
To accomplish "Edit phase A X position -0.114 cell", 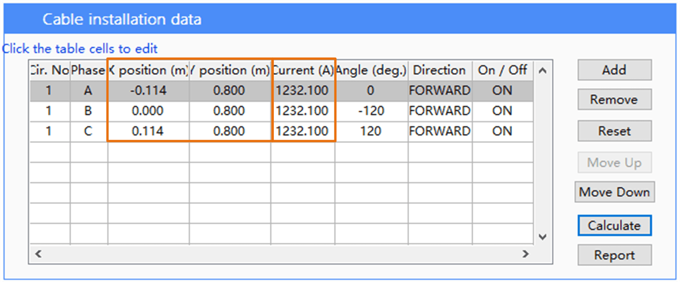I will point(148,91).
